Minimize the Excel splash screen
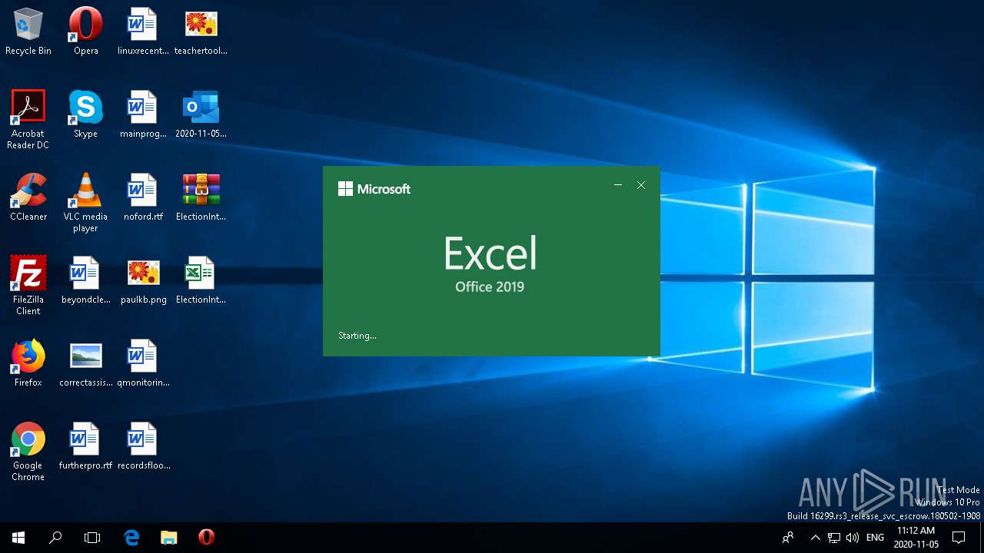Image resolution: width=984 pixels, height=553 pixels. (x=618, y=185)
